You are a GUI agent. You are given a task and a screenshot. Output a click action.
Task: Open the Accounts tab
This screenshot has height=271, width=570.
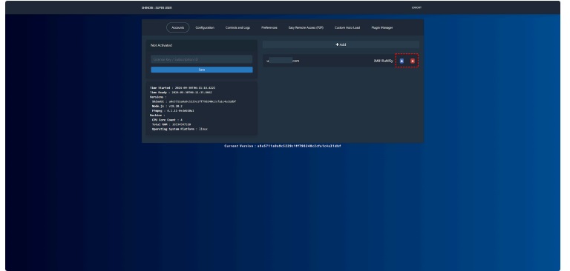(178, 27)
